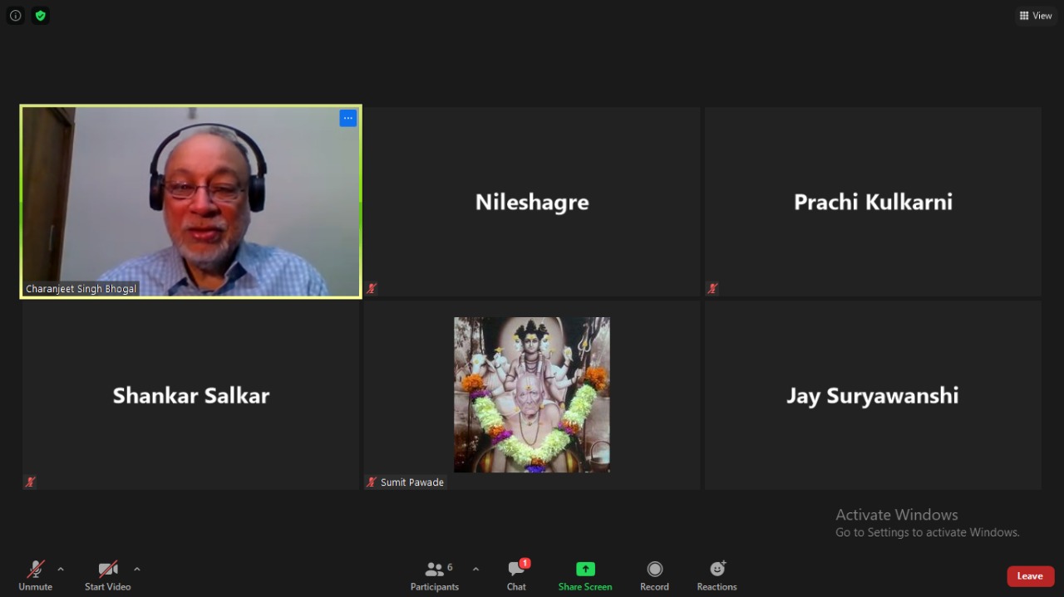Show meeting information icon
This screenshot has height=597, width=1064.
point(15,16)
